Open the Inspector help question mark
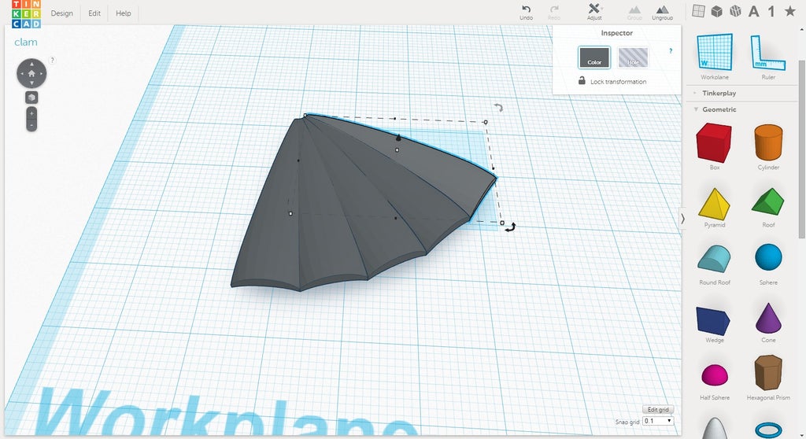806x439 pixels. (671, 51)
